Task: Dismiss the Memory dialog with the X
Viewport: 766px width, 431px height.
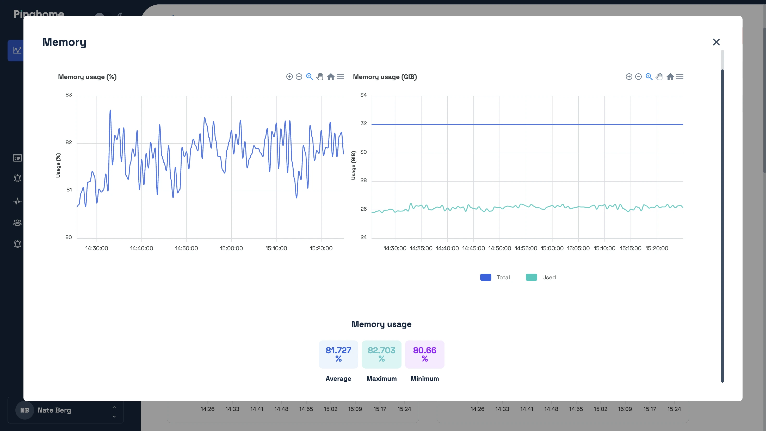Action: 716,42
